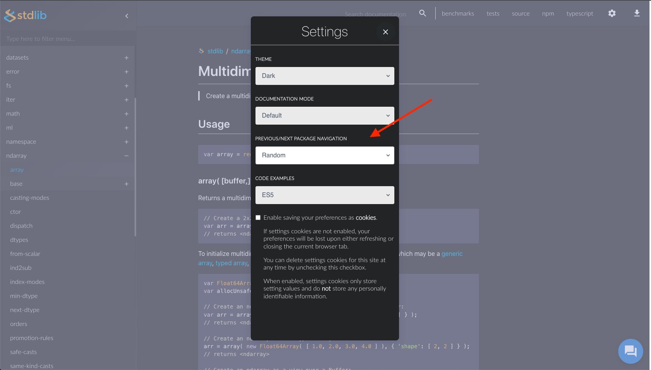The image size is (651, 370).
Task: Click the math menu label
Action: click(13, 114)
